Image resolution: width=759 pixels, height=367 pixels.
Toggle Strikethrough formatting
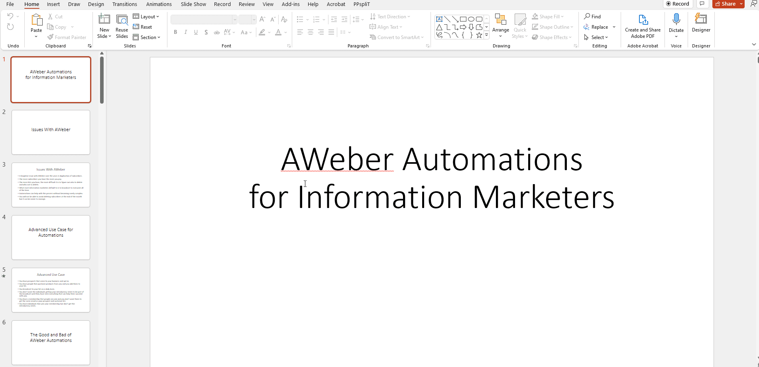(x=216, y=32)
